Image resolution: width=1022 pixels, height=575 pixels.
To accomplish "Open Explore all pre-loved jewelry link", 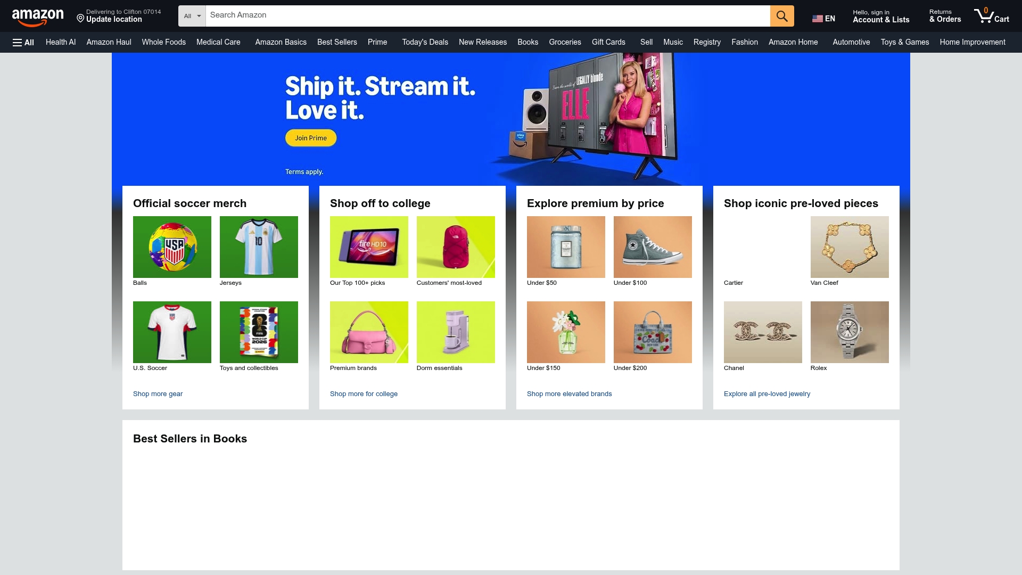I will [x=767, y=394].
